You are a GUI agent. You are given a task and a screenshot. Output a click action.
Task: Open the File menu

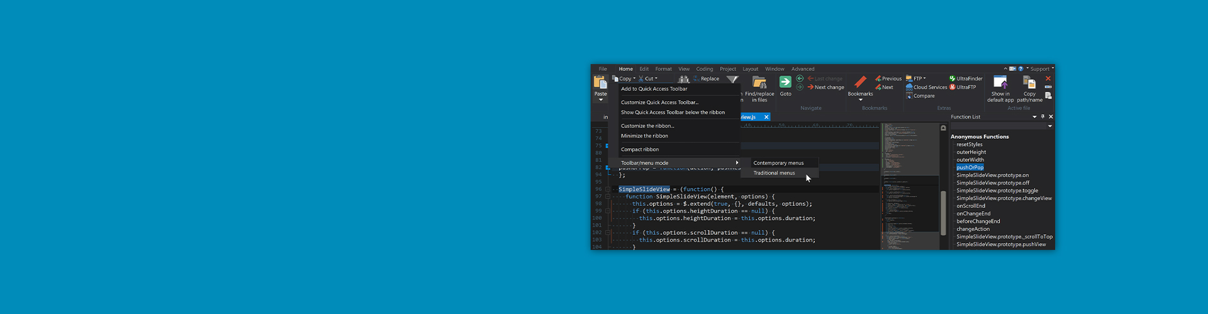pos(603,69)
